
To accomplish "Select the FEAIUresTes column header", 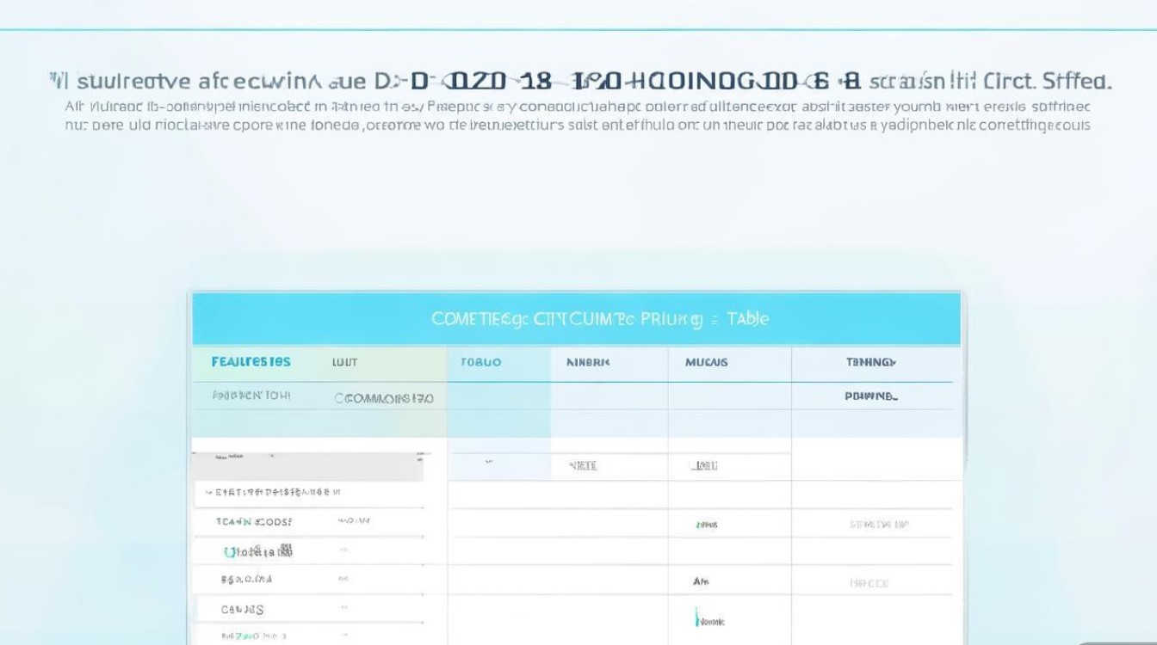I will tap(251, 362).
